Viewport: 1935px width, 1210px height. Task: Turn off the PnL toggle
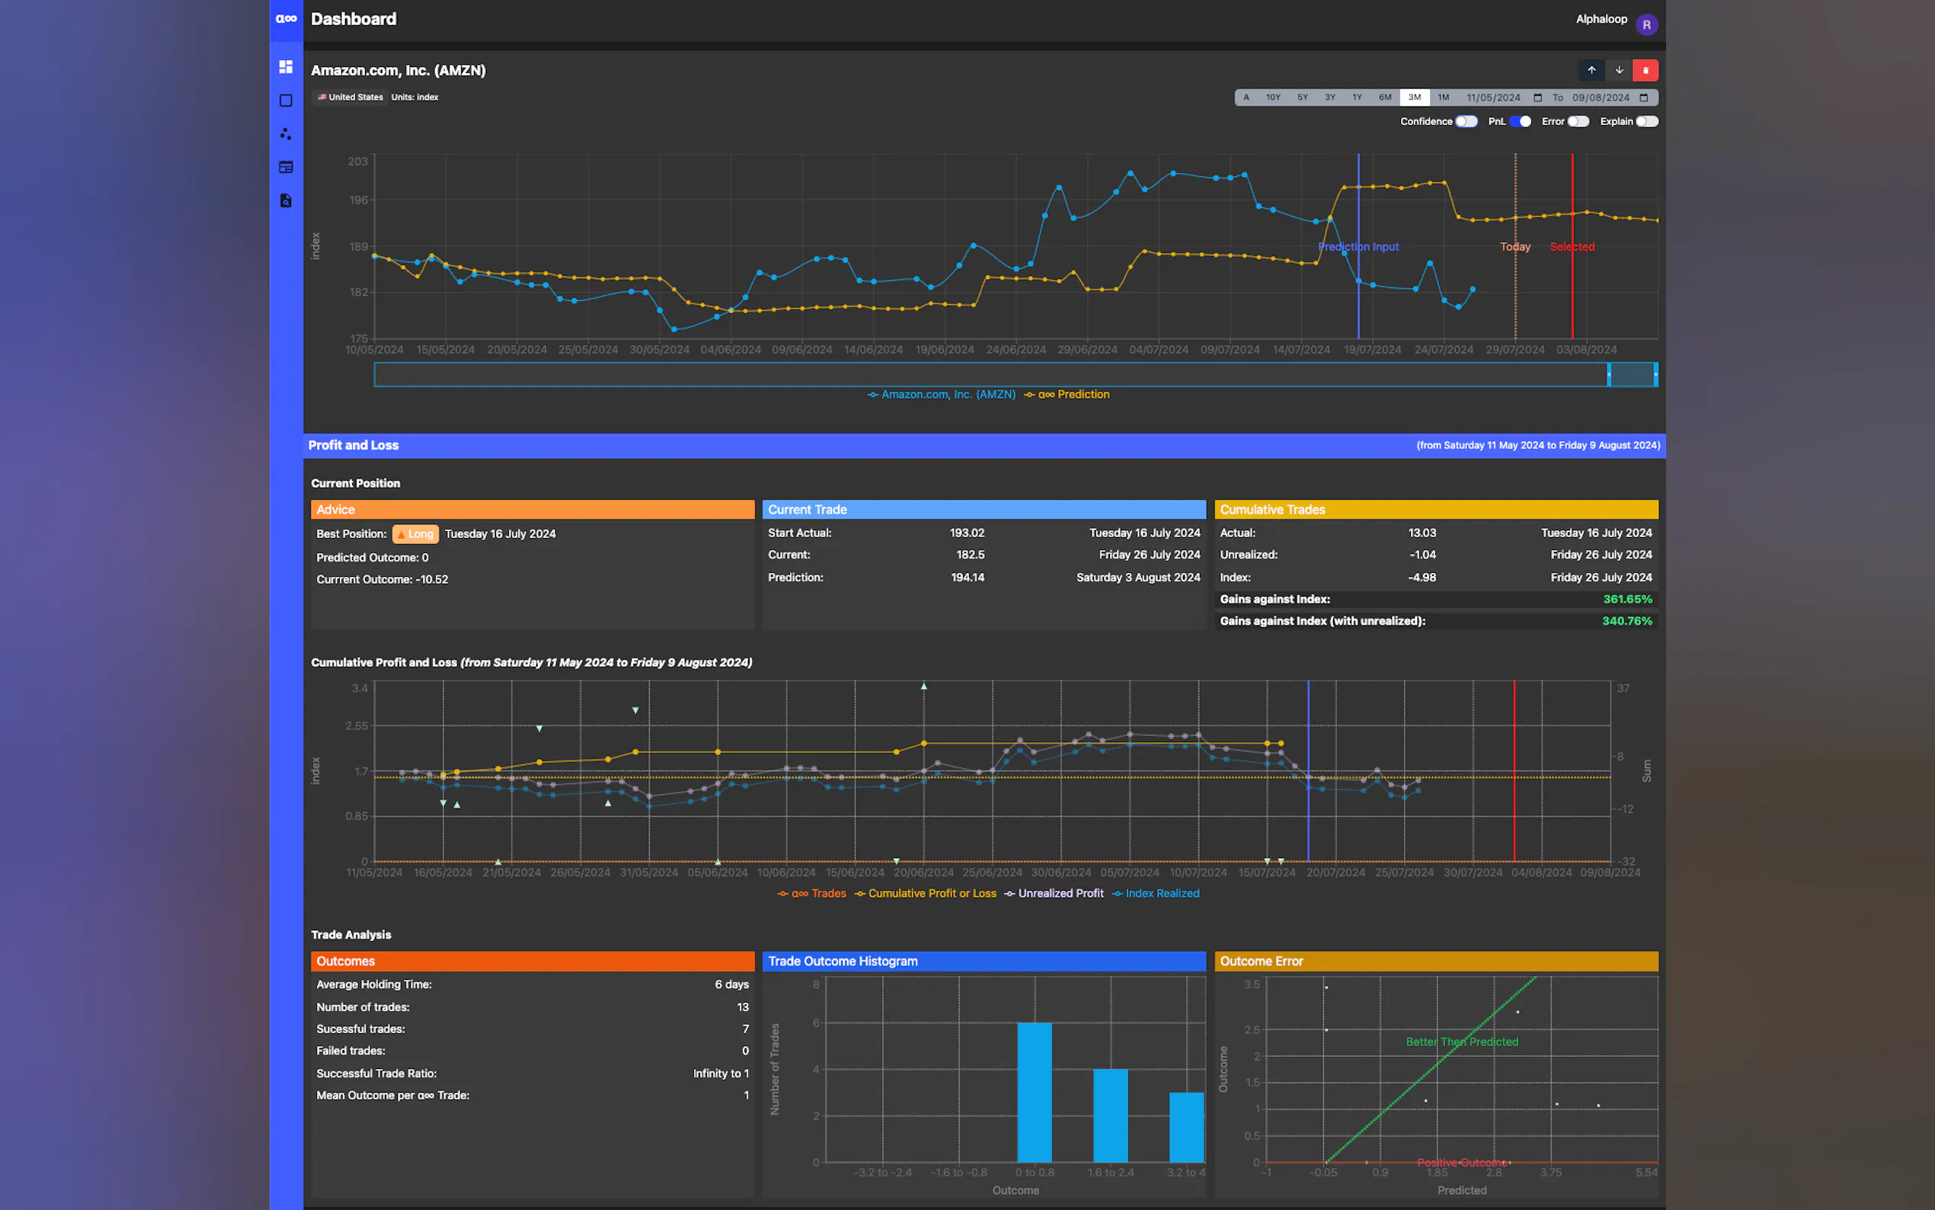[x=1520, y=122]
